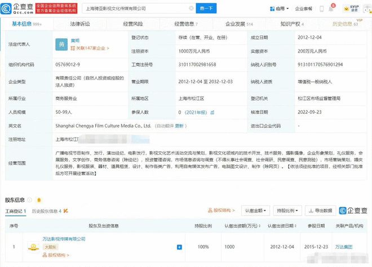Switch to the 经营信息 tab

(x=186, y=24)
